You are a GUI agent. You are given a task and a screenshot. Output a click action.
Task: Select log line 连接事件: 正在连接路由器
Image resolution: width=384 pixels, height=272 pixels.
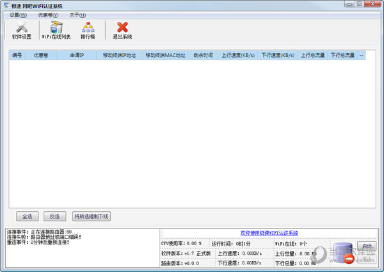[x=43, y=232]
